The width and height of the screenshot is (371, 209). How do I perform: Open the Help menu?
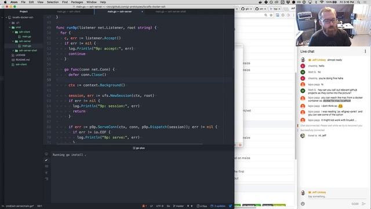[x=103, y=2]
